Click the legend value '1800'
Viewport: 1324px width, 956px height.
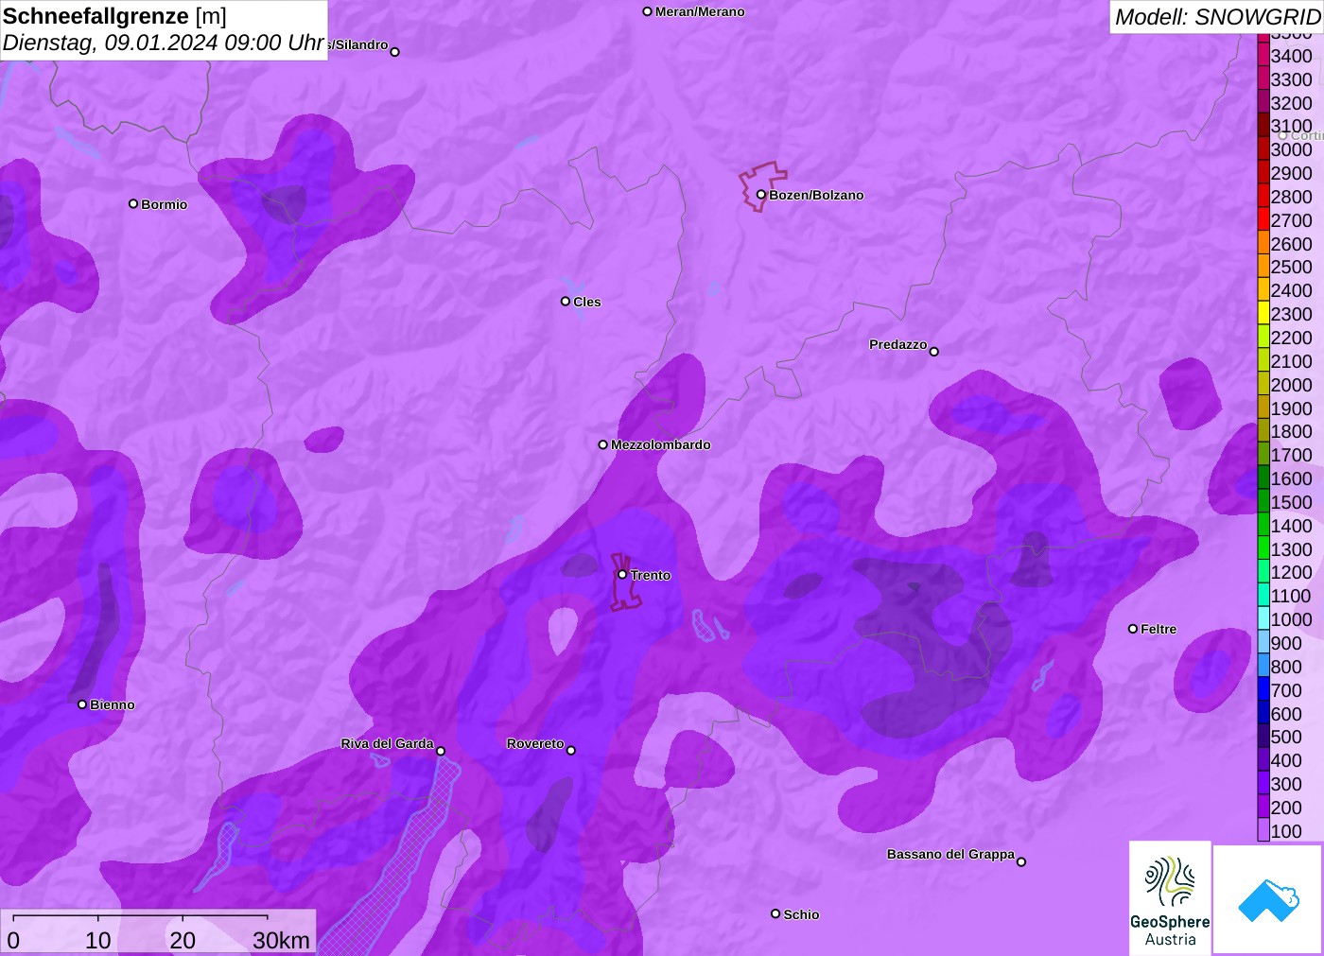1292,431
